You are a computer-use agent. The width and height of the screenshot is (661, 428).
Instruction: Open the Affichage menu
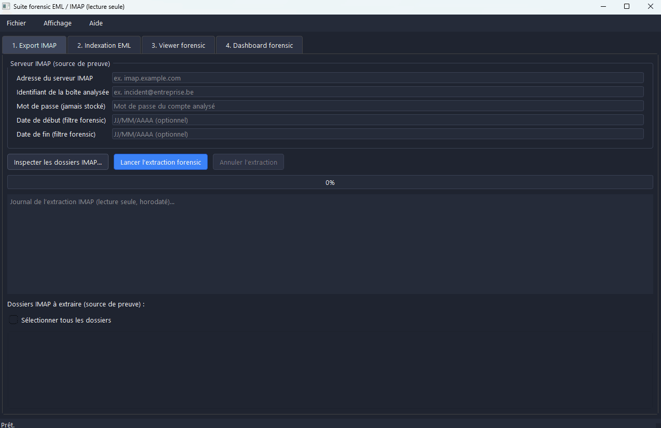click(58, 23)
